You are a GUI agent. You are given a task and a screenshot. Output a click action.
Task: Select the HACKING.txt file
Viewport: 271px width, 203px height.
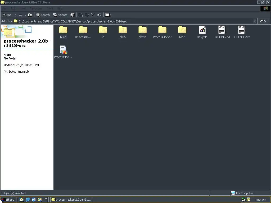pyautogui.click(x=222, y=32)
